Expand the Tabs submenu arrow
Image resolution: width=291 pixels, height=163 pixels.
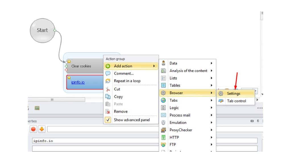211,100
